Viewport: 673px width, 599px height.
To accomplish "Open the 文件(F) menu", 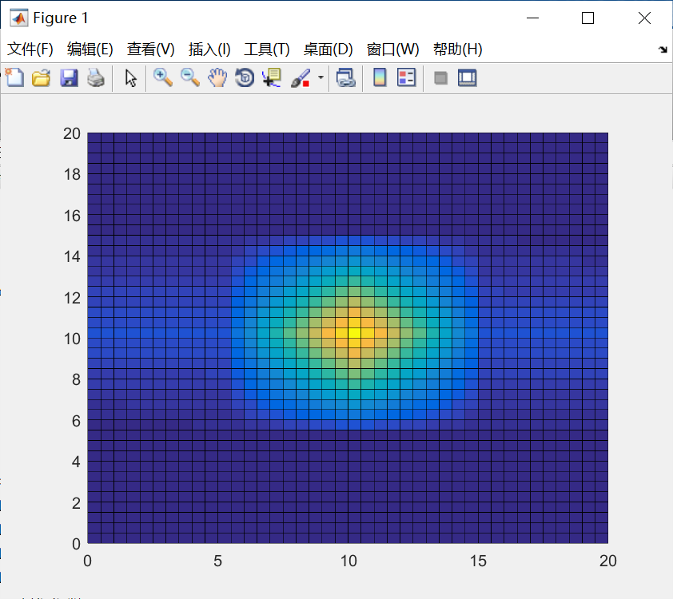I will 30,50.
